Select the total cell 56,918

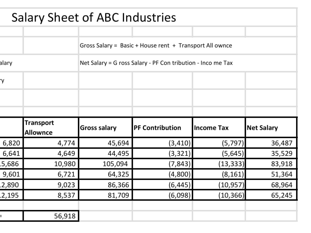[x=51, y=216]
